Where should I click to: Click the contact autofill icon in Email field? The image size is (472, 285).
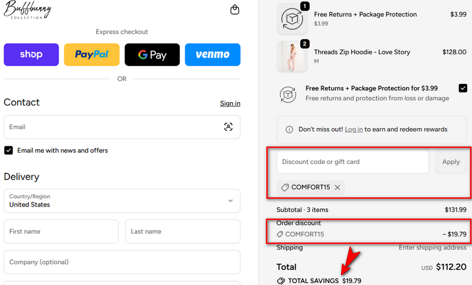(x=228, y=127)
